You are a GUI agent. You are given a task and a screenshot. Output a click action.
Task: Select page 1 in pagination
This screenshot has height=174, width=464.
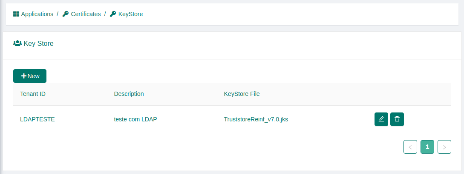coord(427,147)
